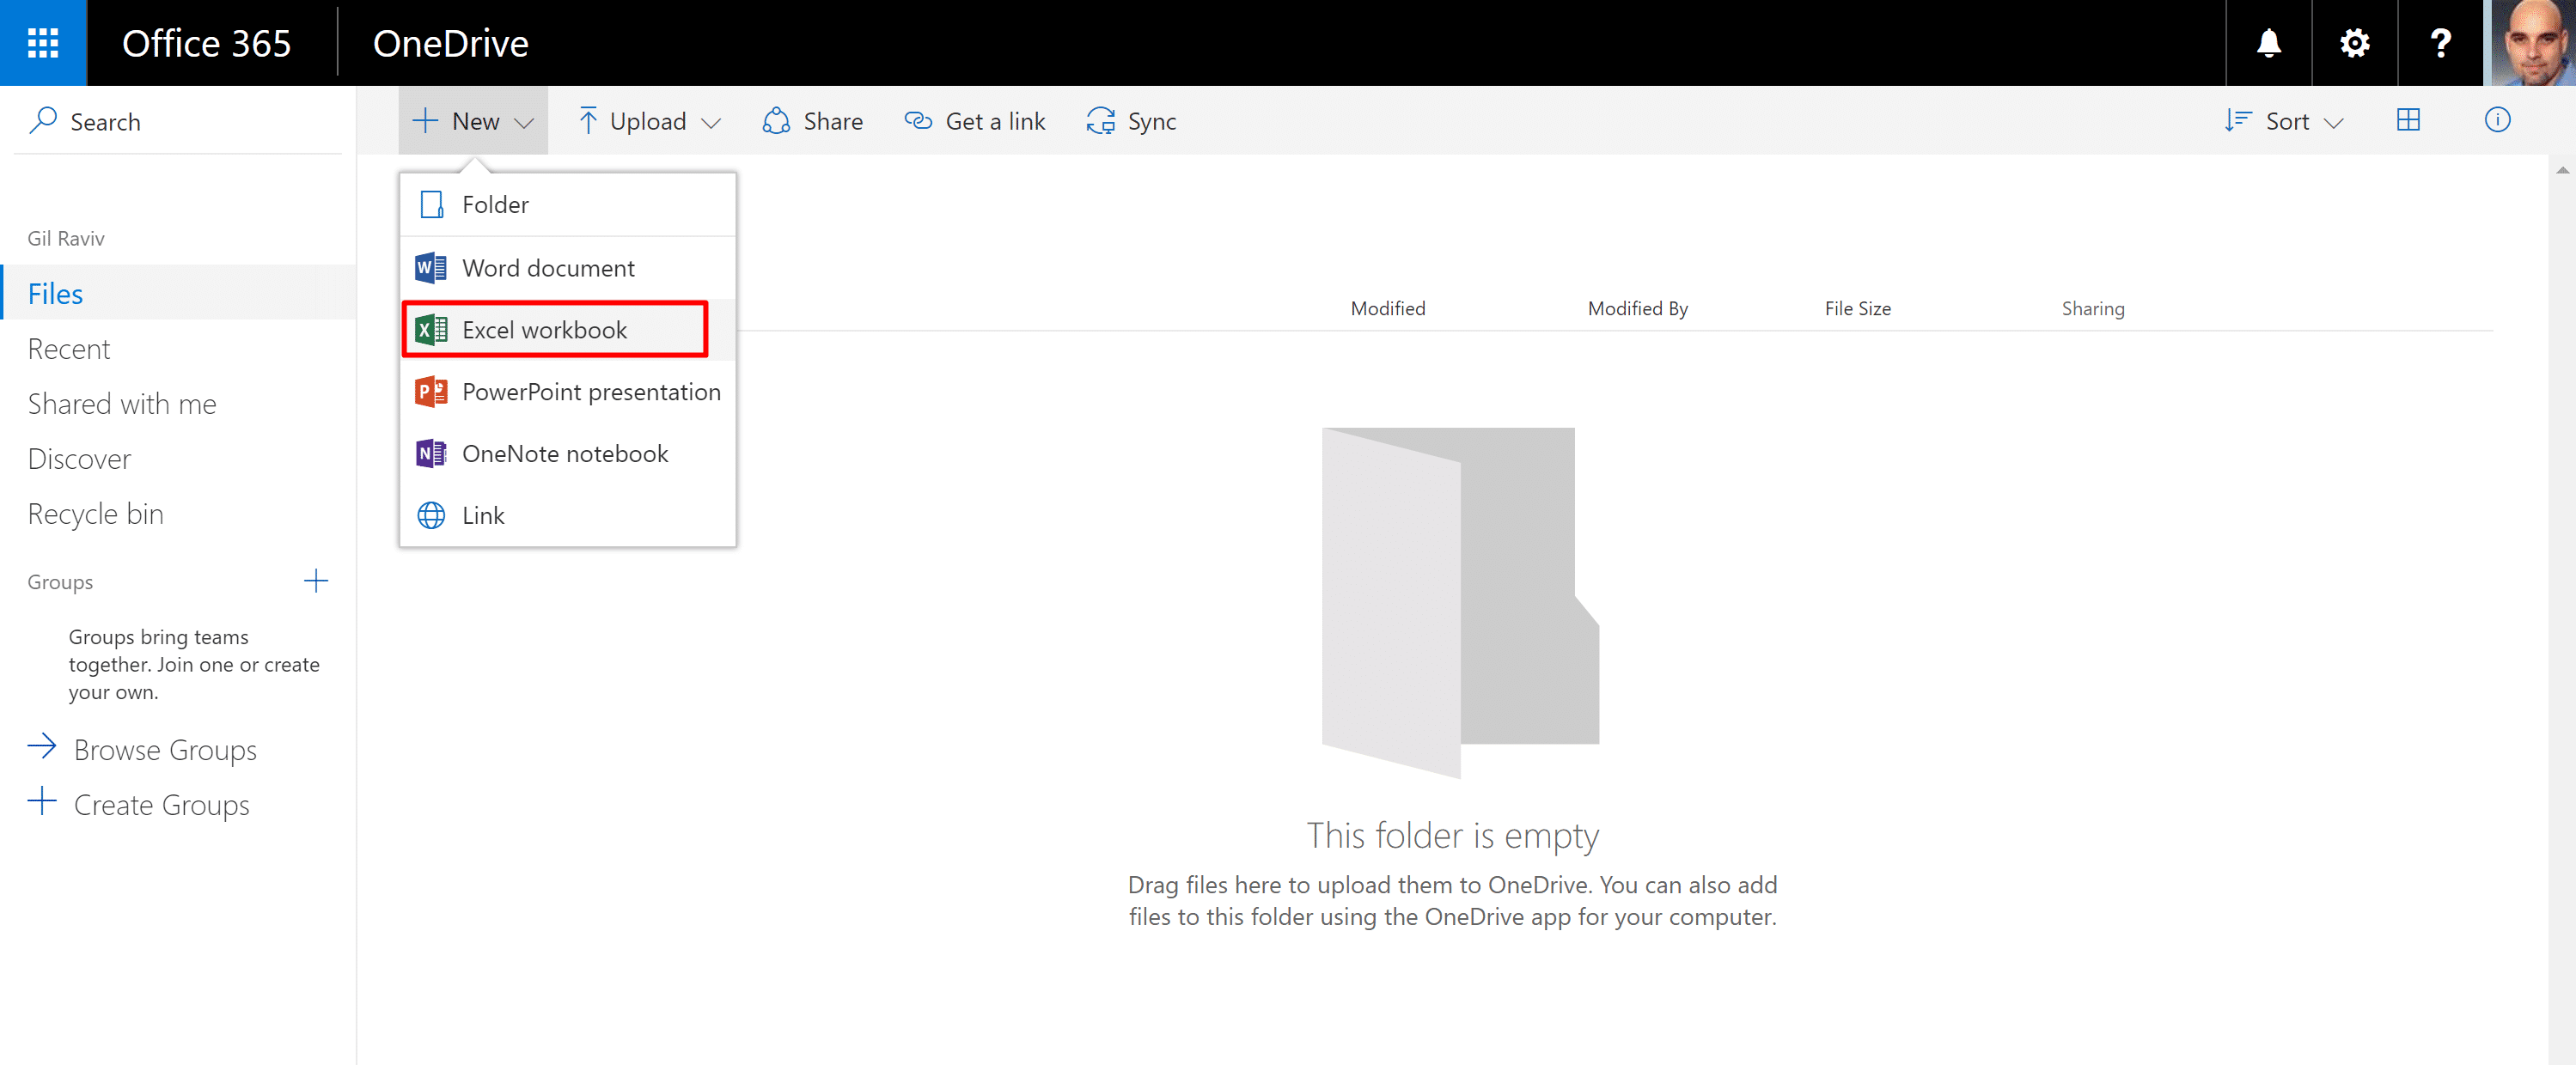This screenshot has width=2576, height=1065.
Task: Open the Recycle bin in sidebar
Action: point(95,514)
